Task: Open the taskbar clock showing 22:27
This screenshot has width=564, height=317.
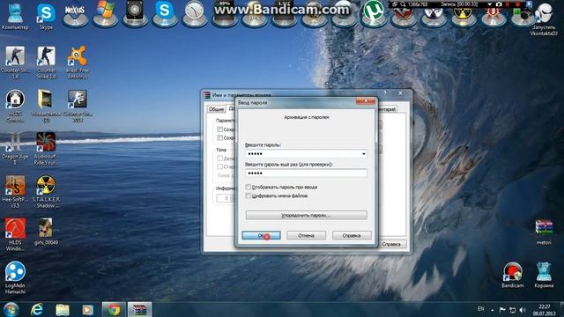Action: (545, 310)
